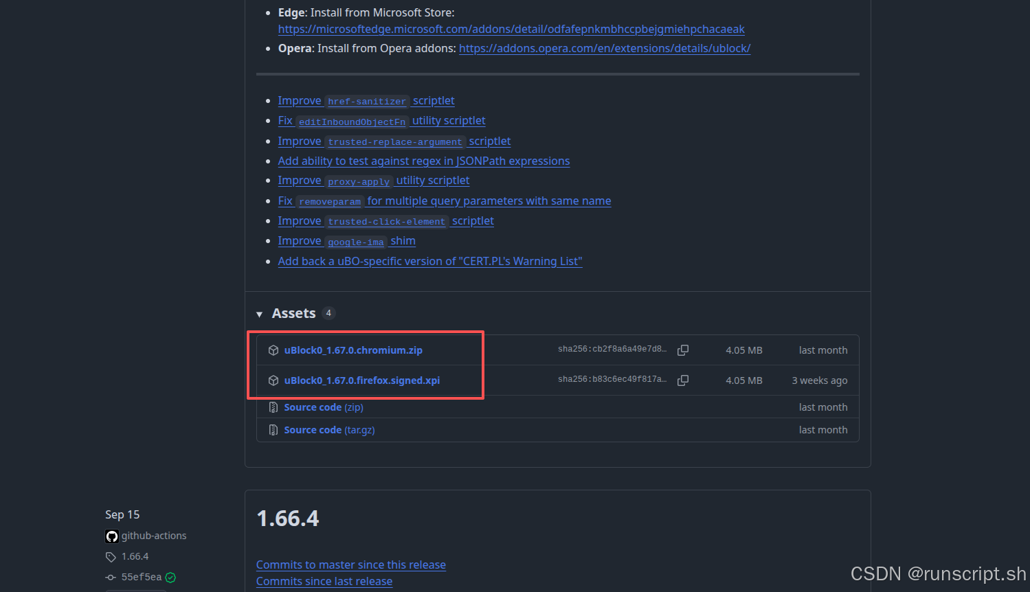This screenshot has width=1030, height=592.
Task: Copy sha256 hash of firefox.signed.xpi asset
Action: point(683,380)
